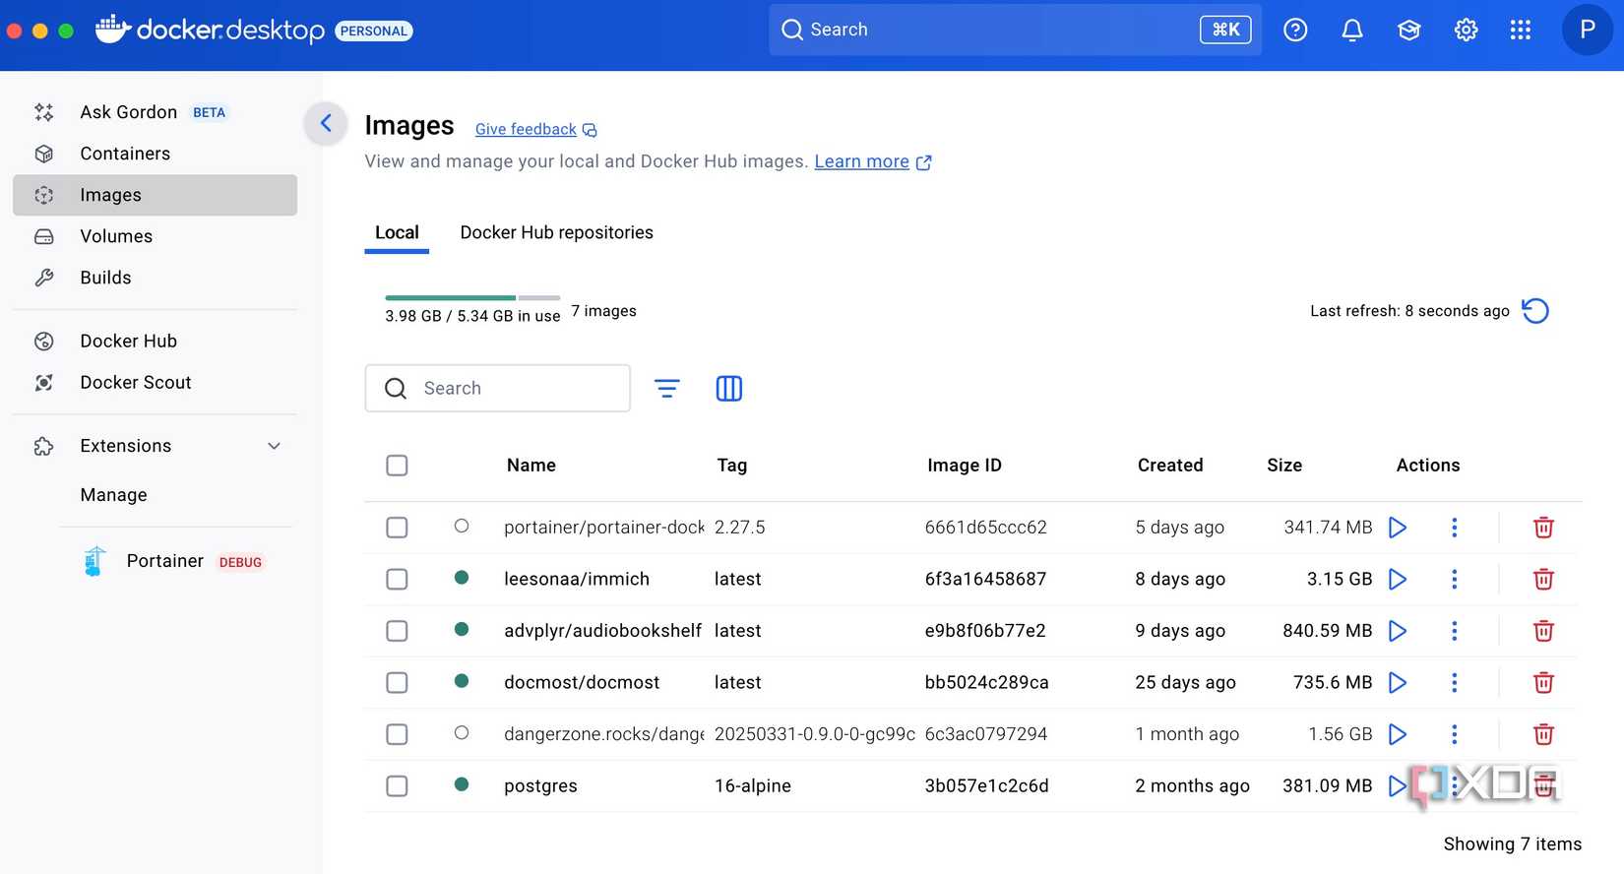Image resolution: width=1624 pixels, height=874 pixels.
Task: Open the apps grid icon
Action: tap(1521, 30)
